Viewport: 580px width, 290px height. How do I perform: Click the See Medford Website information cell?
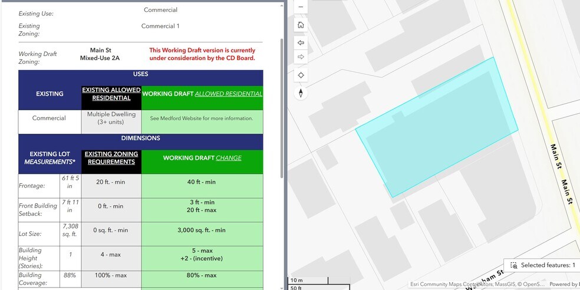(202, 118)
